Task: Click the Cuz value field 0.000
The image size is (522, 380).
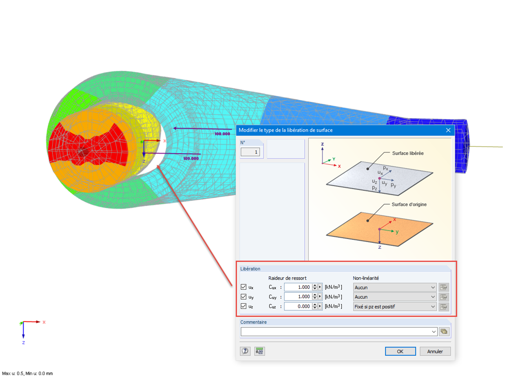Action: pyautogui.click(x=298, y=307)
